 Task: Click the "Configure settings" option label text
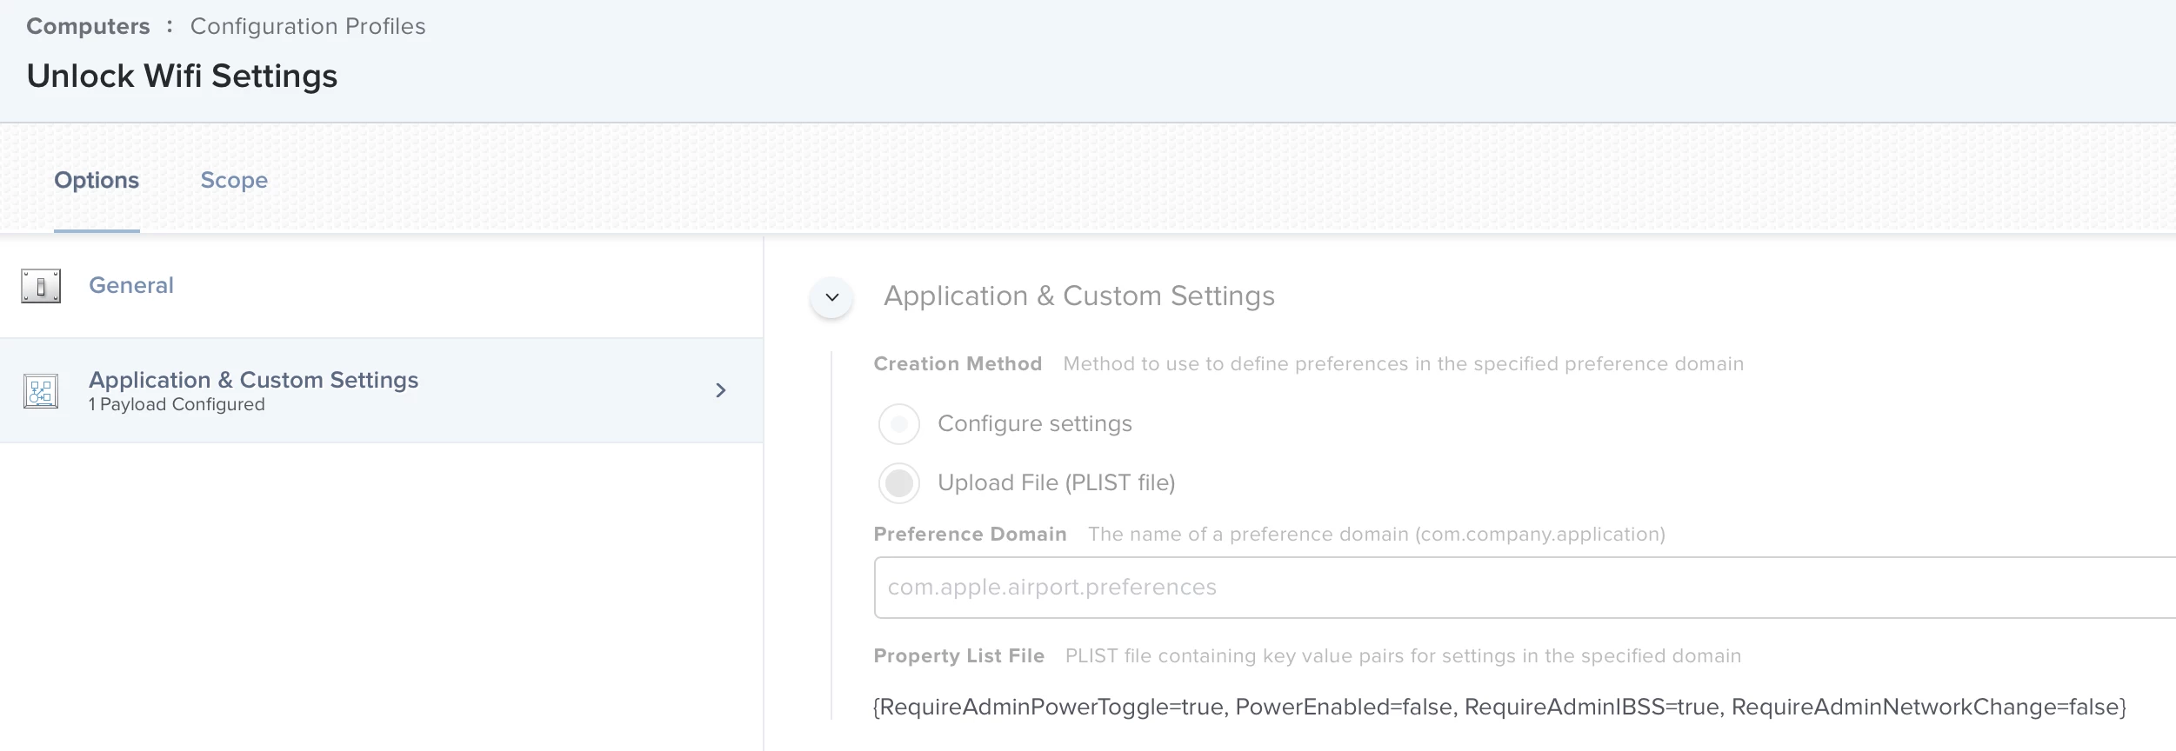(1034, 424)
